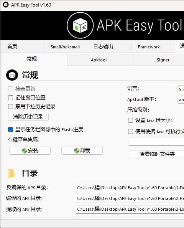184x228 pixels.
Task: Open the Smali/baksmali tab
Action: (x=66, y=47)
